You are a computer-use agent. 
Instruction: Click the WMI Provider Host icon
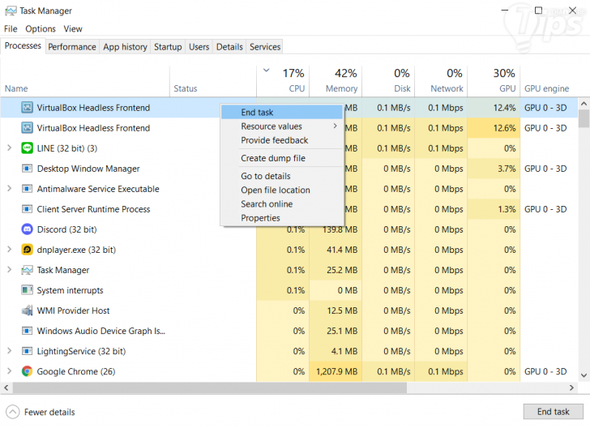click(27, 310)
